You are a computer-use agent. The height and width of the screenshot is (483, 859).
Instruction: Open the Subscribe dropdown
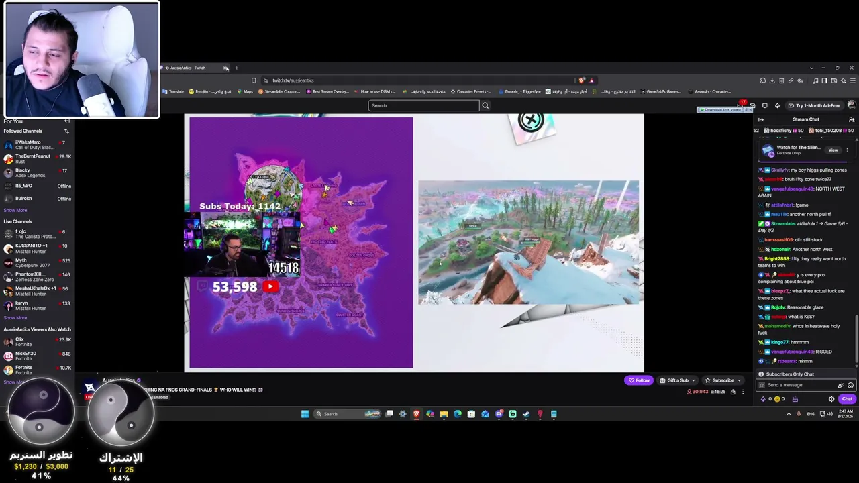[723, 380]
